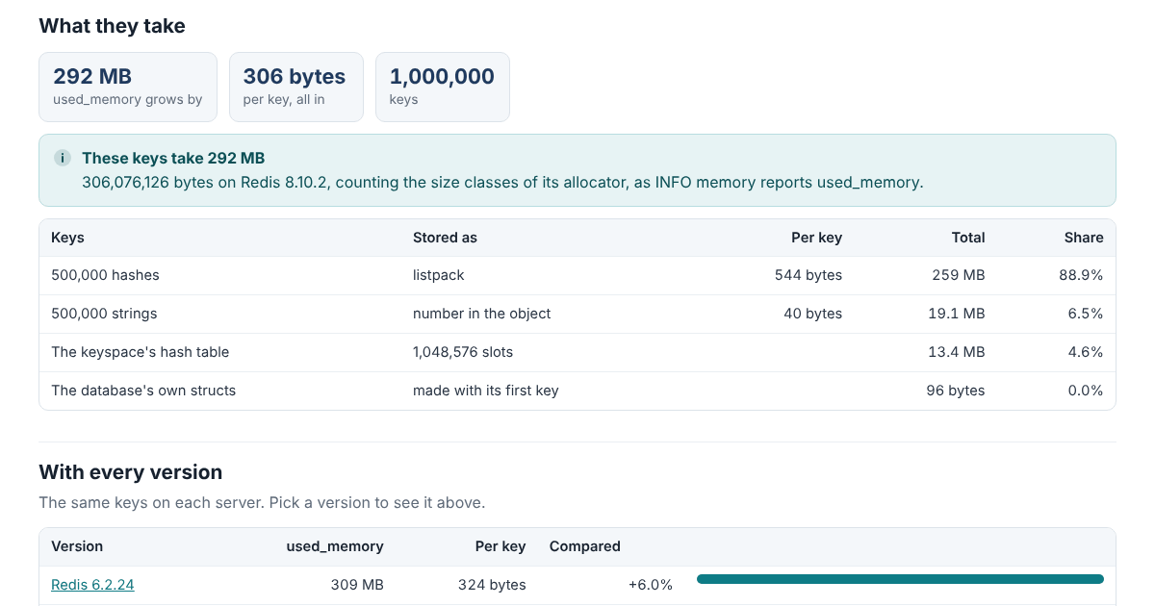Click the '1,048,576 slots' cell

click(x=463, y=352)
